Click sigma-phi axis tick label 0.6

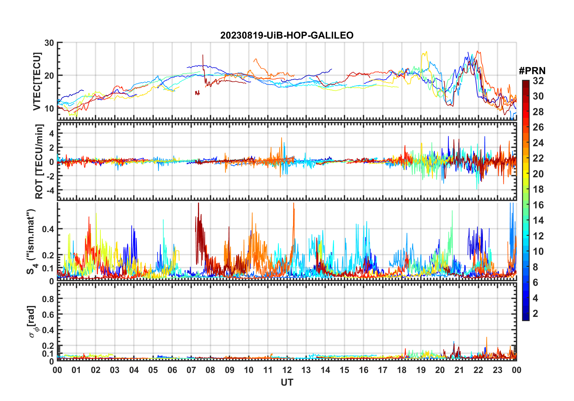pos(48,314)
